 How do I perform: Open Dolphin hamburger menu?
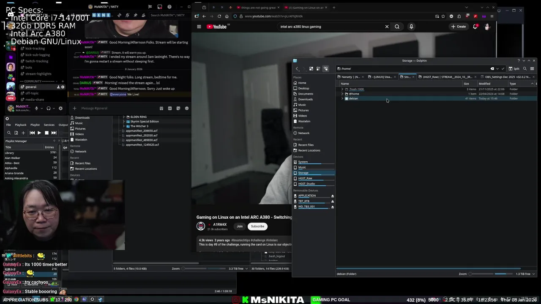532,68
